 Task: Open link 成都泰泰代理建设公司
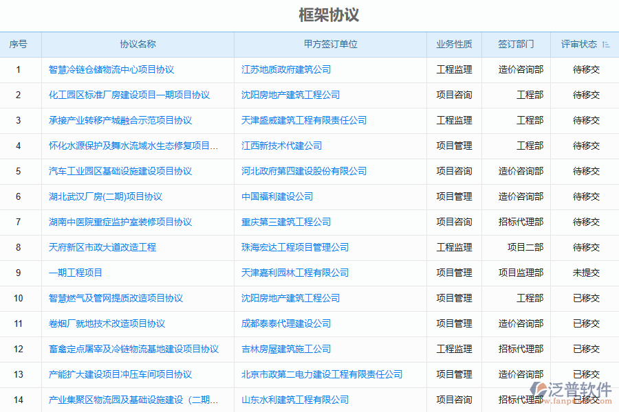[x=287, y=323]
